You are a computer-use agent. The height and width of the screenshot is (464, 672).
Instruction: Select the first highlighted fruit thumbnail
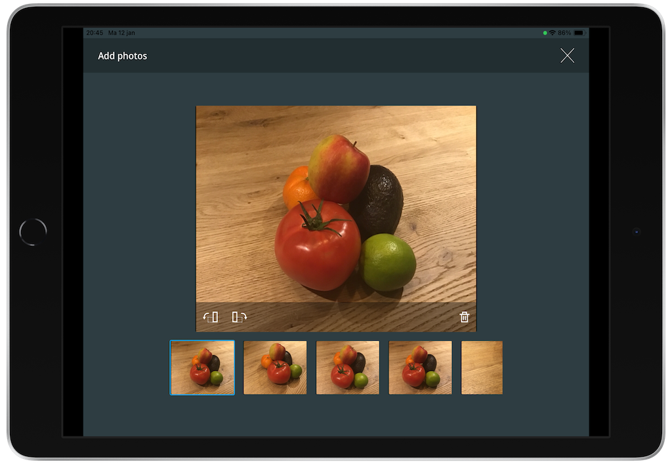[x=202, y=368]
